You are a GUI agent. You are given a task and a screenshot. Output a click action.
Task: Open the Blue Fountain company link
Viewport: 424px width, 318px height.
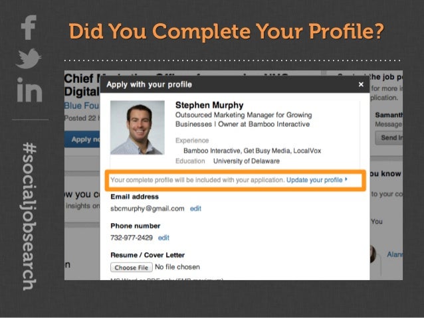point(82,106)
